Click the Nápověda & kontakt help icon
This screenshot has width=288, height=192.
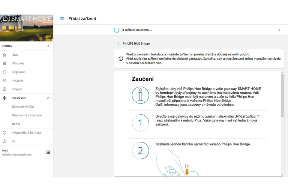4,133
